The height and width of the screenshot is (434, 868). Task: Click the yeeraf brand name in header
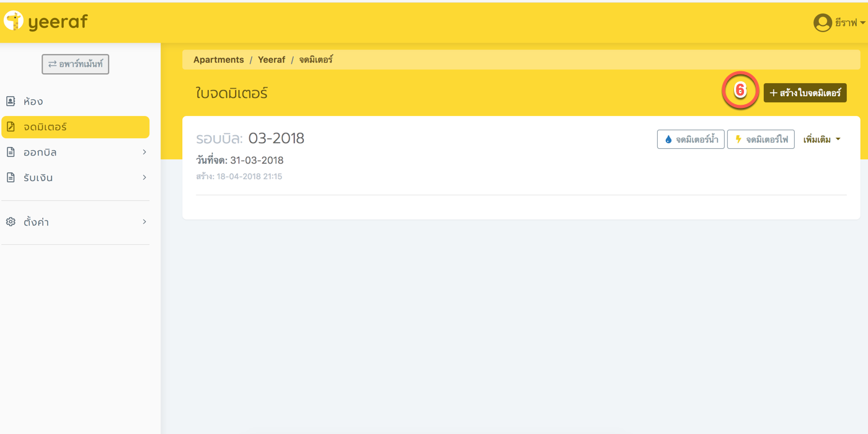tap(58, 22)
